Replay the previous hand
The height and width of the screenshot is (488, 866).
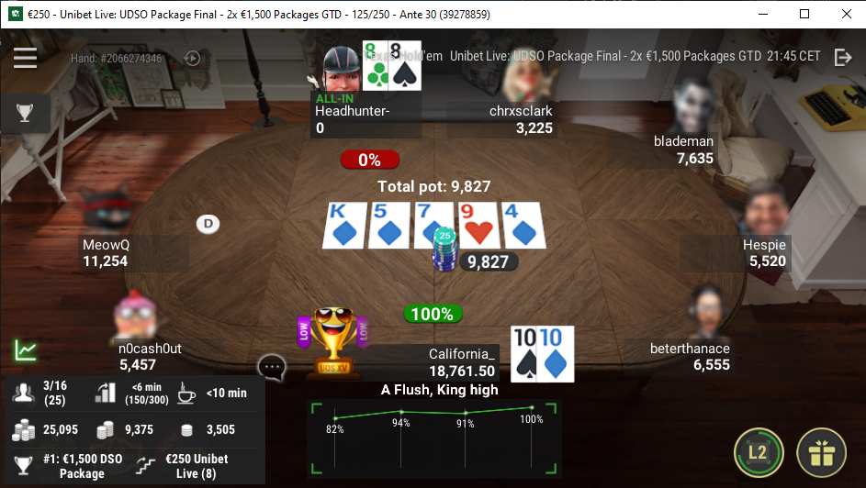[192, 58]
